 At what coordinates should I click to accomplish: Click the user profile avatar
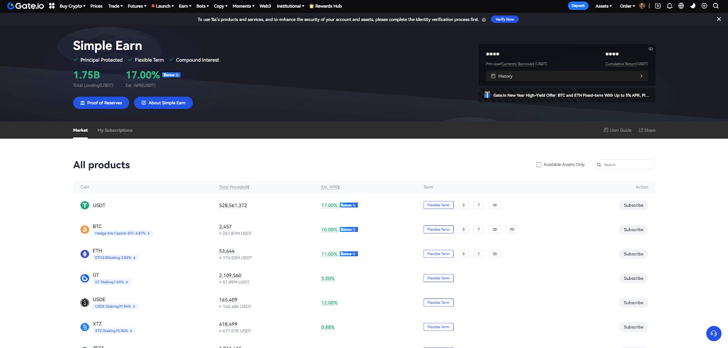click(642, 6)
